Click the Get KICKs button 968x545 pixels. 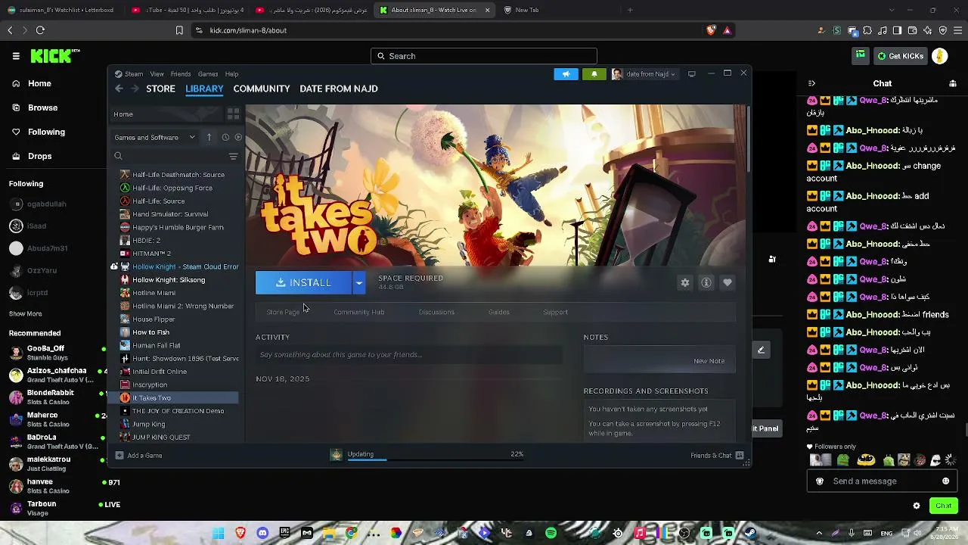click(900, 56)
